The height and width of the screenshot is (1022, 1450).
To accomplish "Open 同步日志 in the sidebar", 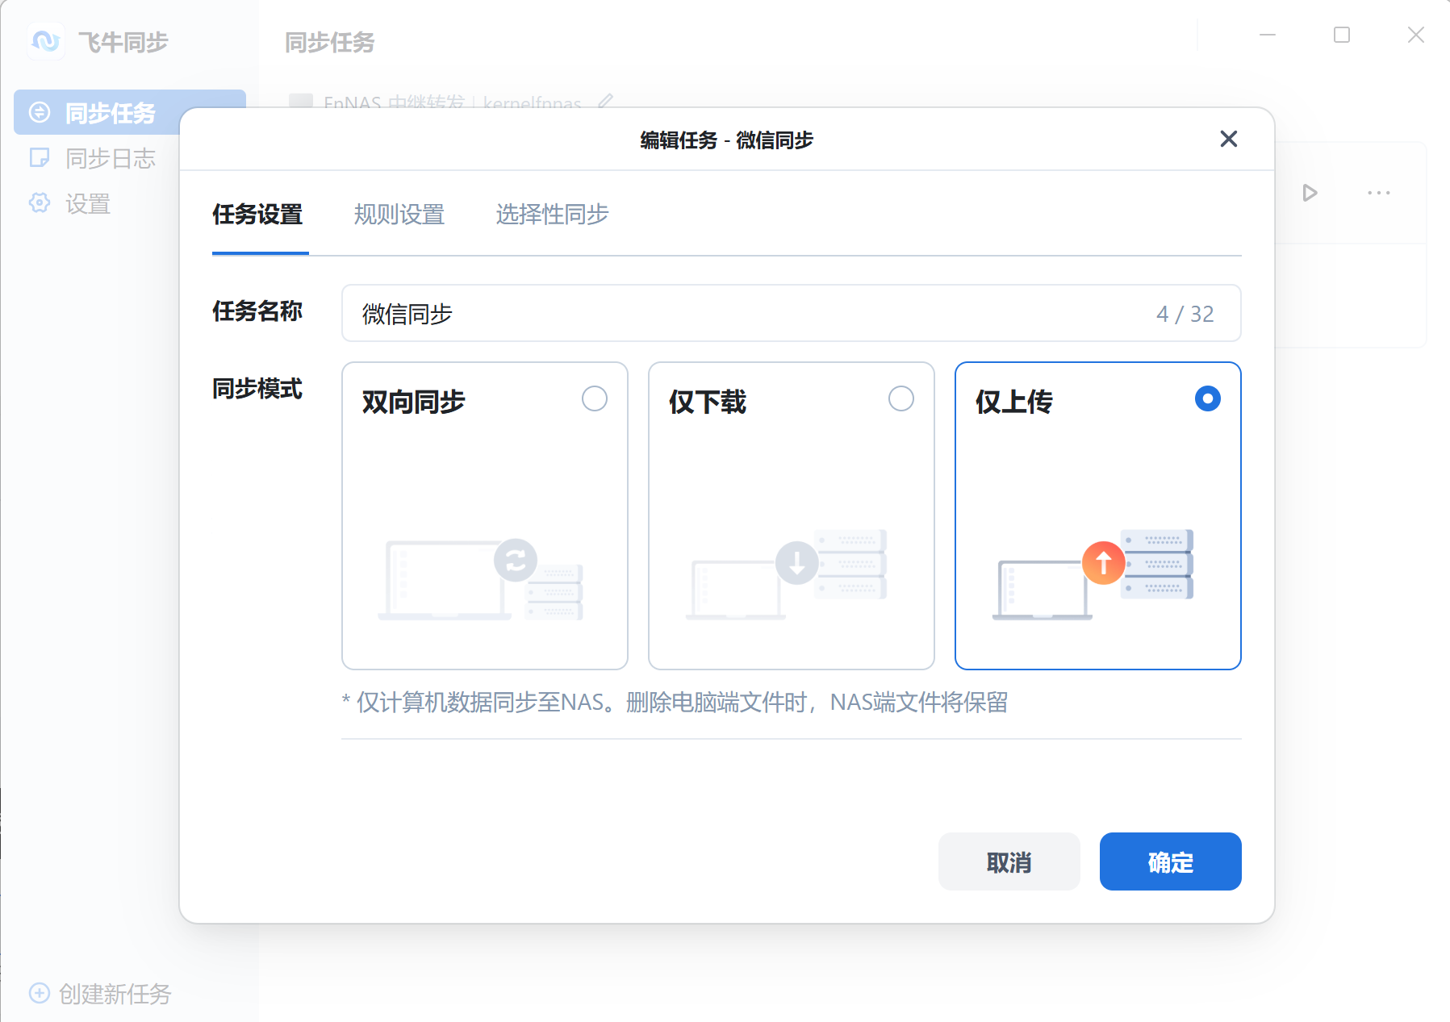I will pyautogui.click(x=110, y=158).
